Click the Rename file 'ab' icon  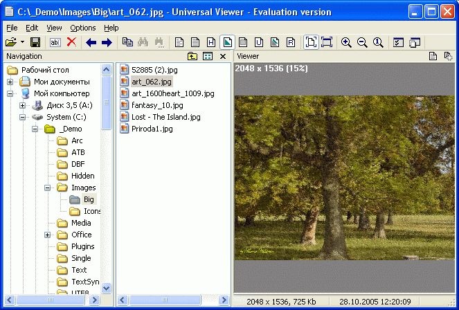(55, 42)
